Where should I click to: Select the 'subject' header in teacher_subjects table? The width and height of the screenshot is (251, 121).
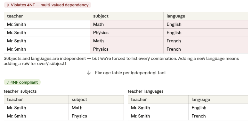96,99
